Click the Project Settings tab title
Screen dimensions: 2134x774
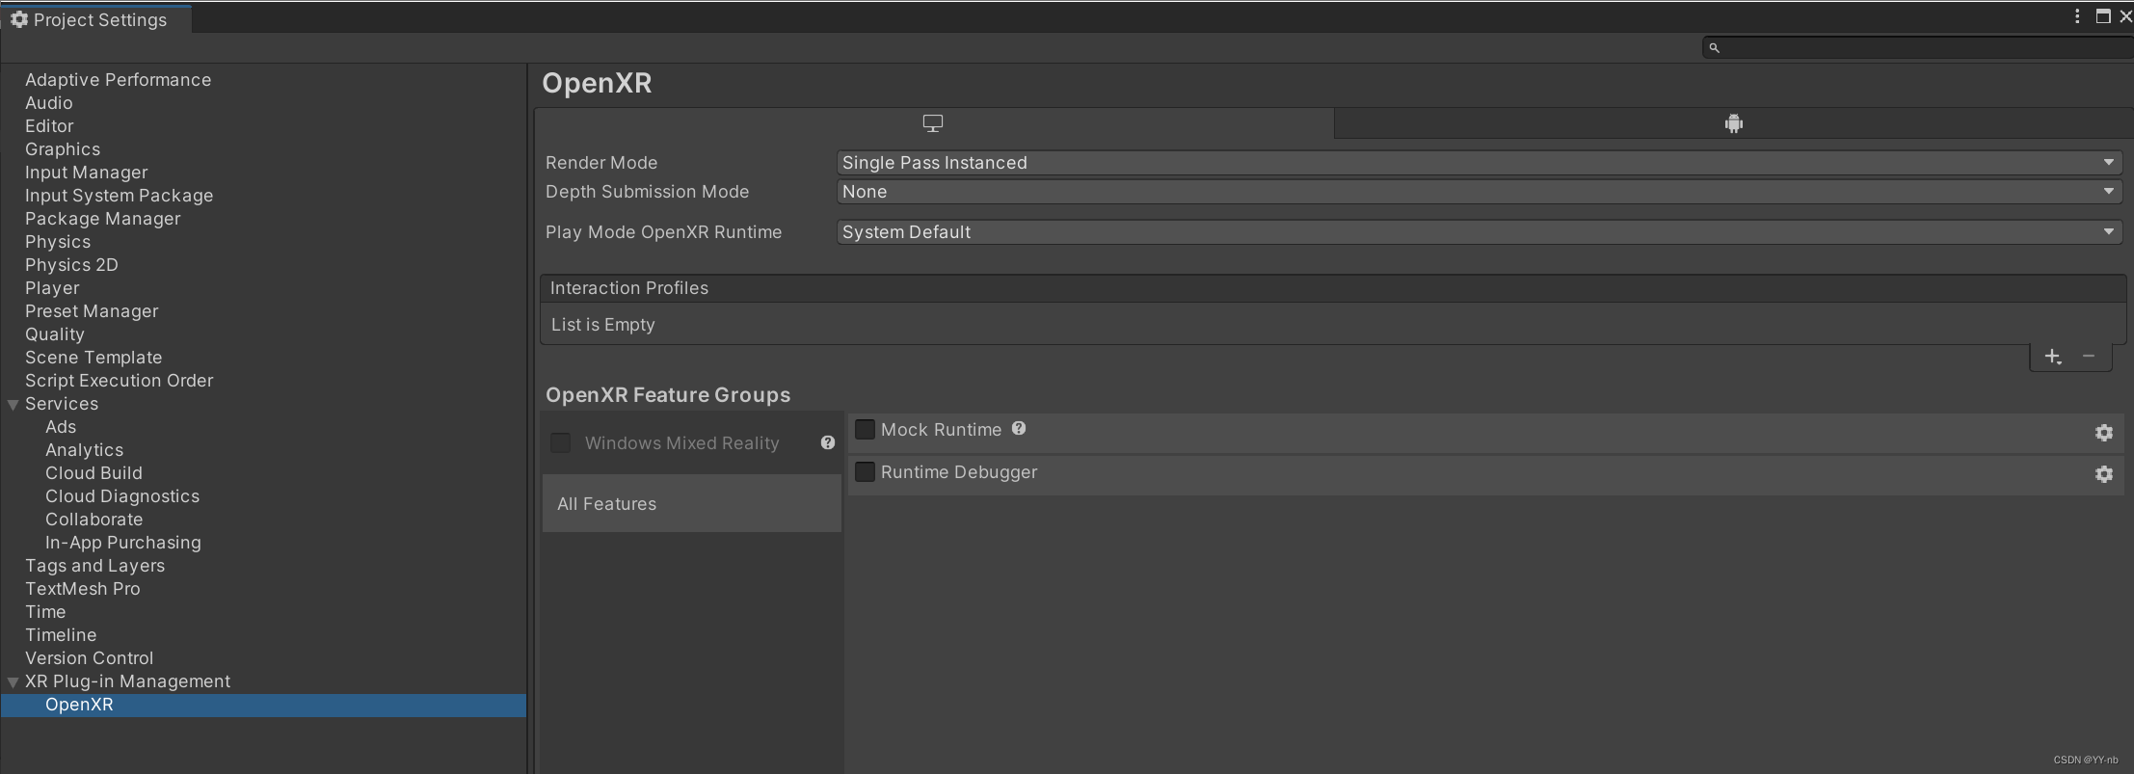(100, 19)
